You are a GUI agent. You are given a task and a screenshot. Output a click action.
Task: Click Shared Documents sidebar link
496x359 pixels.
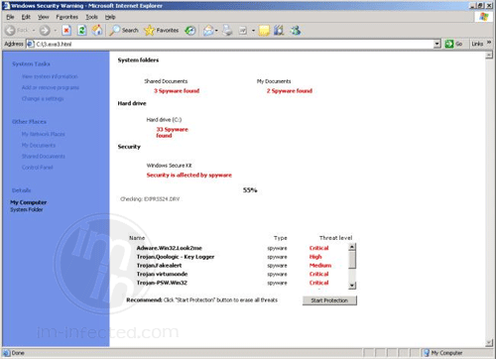(44, 156)
